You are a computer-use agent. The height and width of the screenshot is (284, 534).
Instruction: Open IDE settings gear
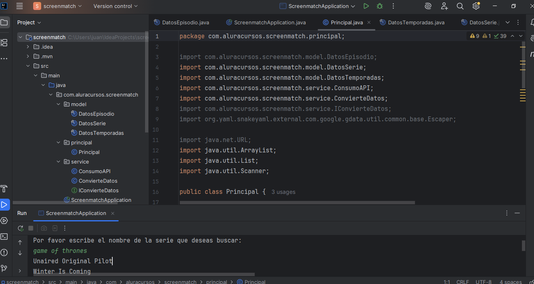coord(476,6)
